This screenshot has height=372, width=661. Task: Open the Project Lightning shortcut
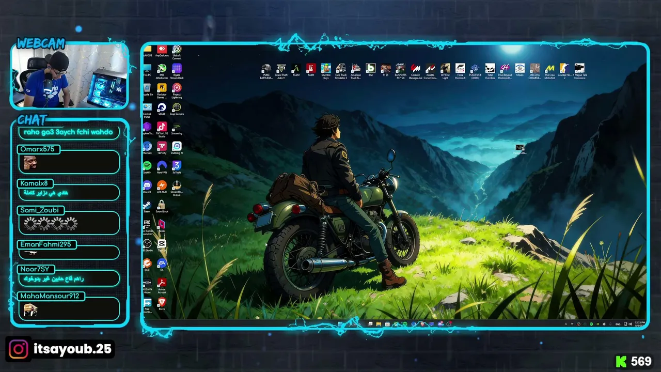[177, 91]
